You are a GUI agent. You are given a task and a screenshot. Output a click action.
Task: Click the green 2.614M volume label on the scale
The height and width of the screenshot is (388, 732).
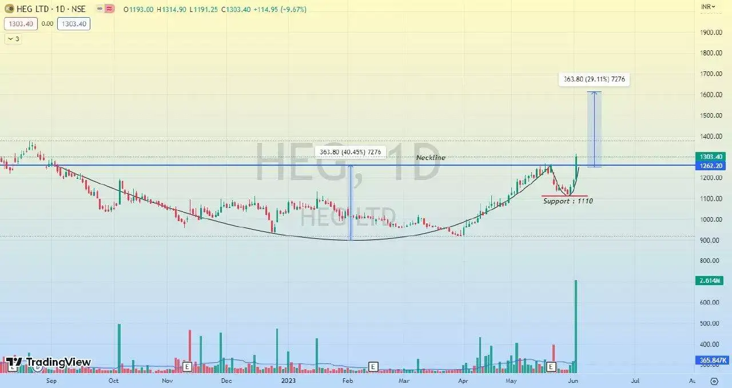(710, 281)
